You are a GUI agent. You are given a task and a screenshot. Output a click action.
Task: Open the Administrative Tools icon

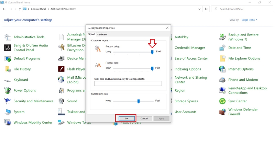(x=8, y=37)
